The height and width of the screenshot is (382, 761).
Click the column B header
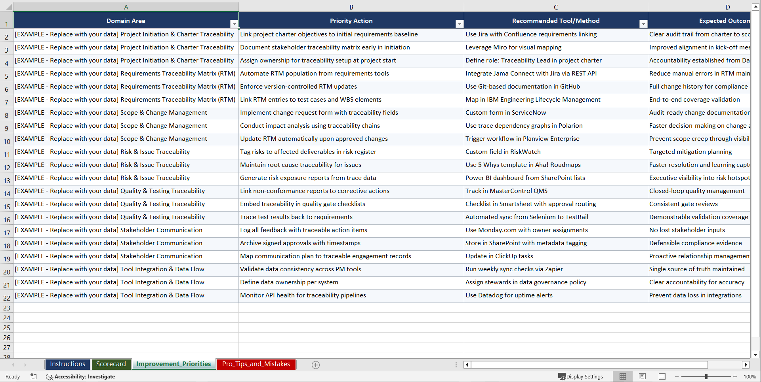[x=351, y=7]
